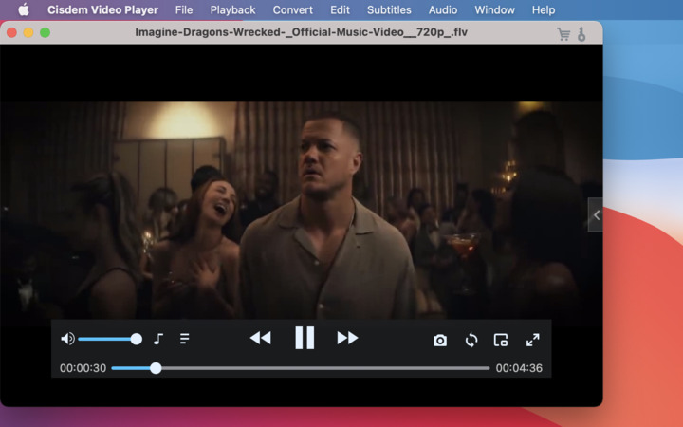Viewport: 683px width, 427px height.
Task: Open the Convert menu
Action: [293, 10]
